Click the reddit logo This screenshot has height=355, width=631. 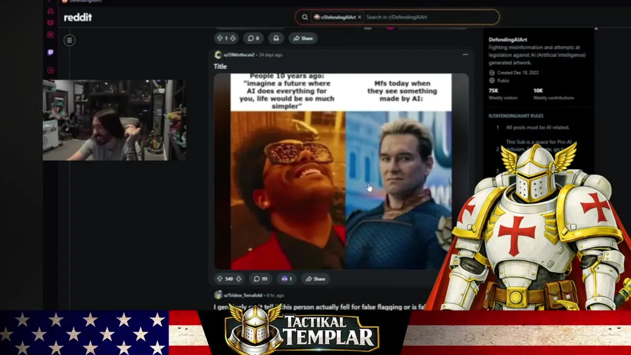tap(78, 17)
